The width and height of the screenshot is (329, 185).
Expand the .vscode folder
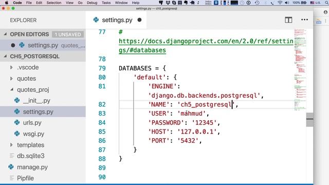click(11, 67)
